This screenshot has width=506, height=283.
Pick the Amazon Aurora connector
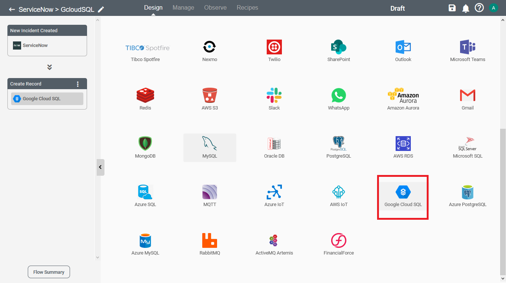pyautogui.click(x=403, y=100)
